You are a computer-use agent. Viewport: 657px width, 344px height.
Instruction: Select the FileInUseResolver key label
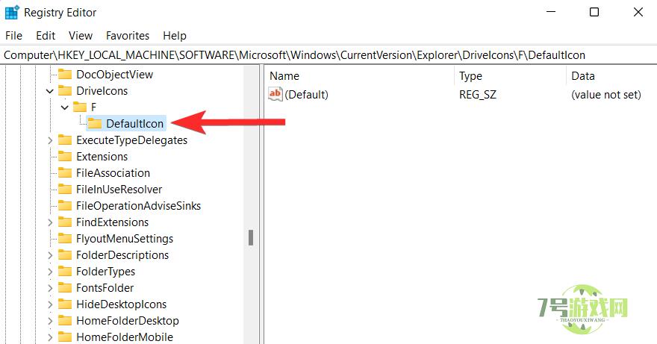119,190
